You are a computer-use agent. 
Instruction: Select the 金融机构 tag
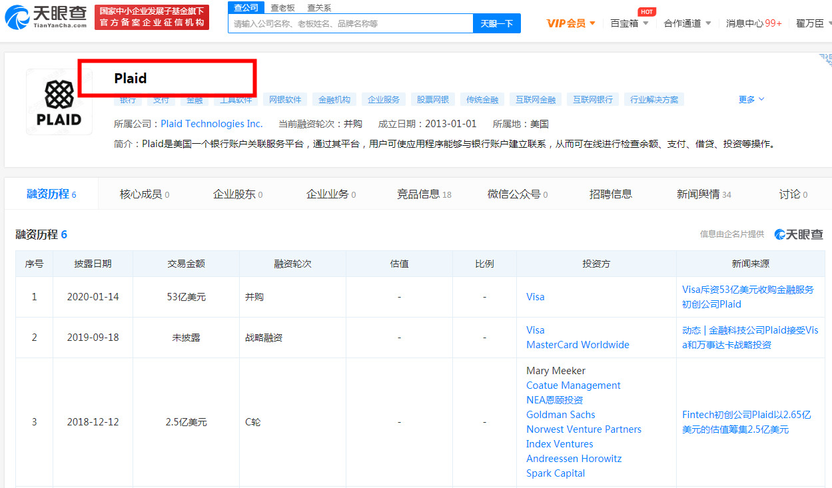click(334, 100)
